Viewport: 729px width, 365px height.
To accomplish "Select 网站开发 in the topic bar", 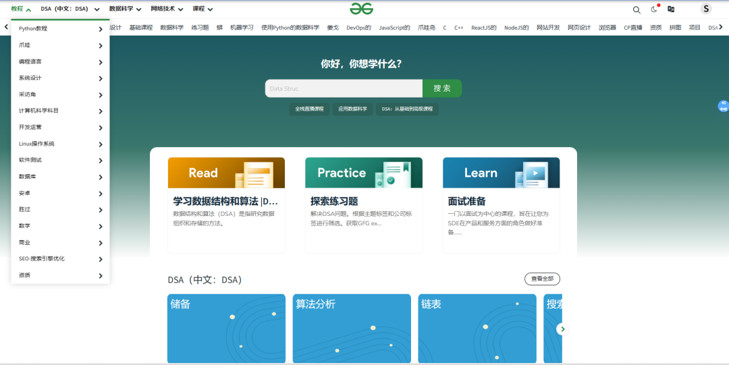I will coord(548,28).
